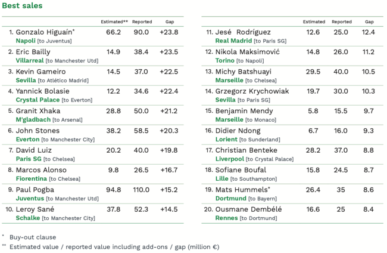Select Michy Batshuayi's estimated value 29.5
387x253 pixels.
[313, 72]
